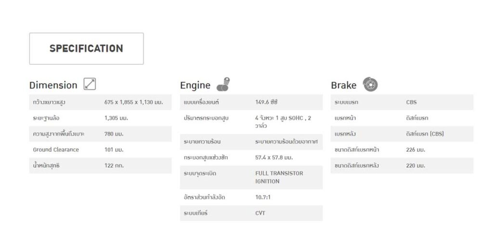Click the 1,305 wheelbase value
This screenshot has width=493, height=246.
tap(116, 118)
